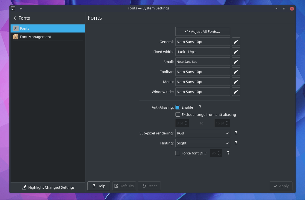Check Exclude range from anti-aliasing
The image size is (305, 200).
(178, 114)
